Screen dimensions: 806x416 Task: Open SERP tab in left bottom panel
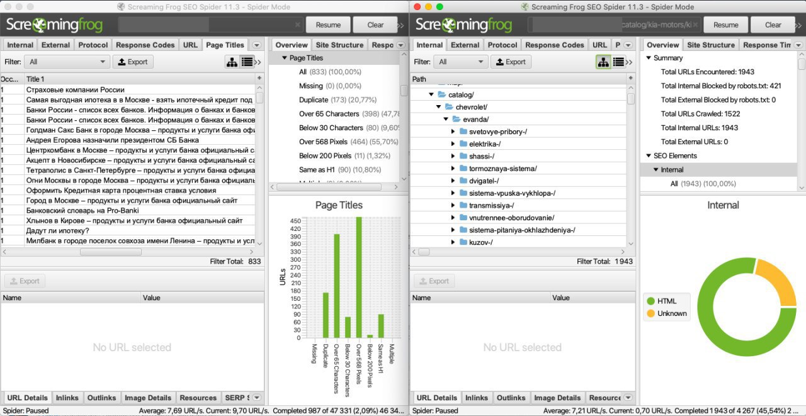(x=237, y=398)
